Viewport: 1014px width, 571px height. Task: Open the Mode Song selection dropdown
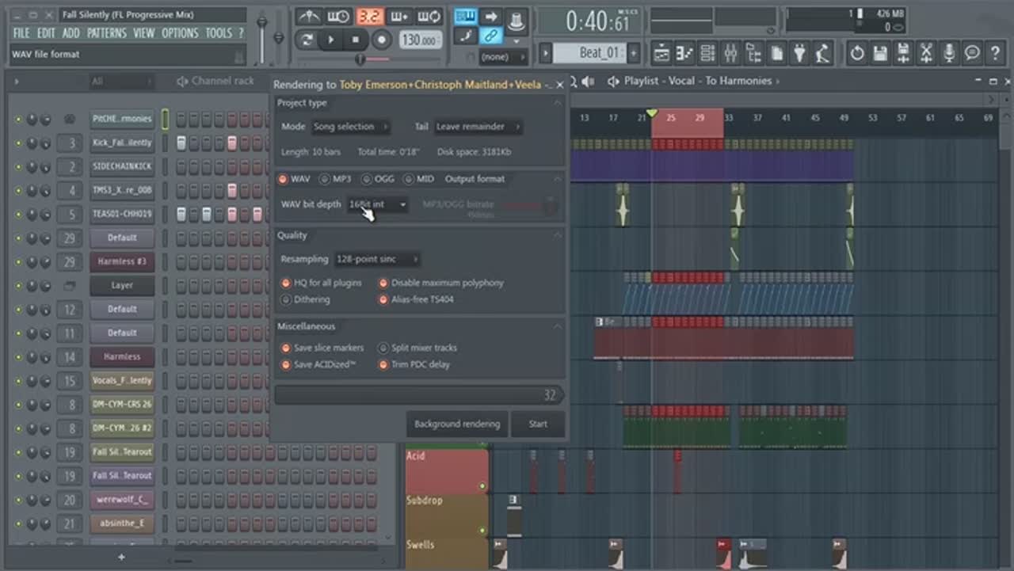(349, 127)
